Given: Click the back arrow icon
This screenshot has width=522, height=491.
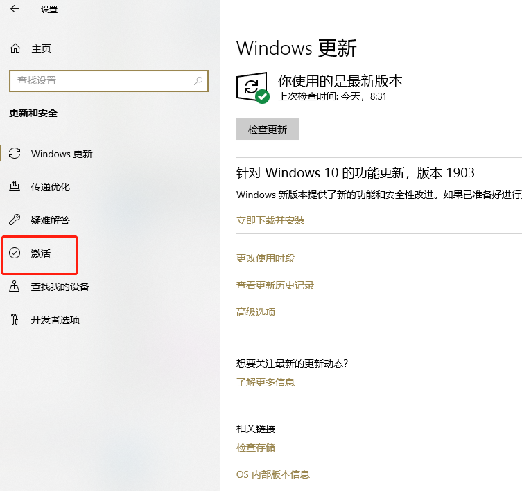Looking at the screenshot, I should [15, 9].
